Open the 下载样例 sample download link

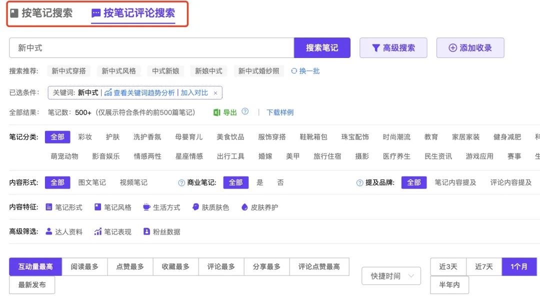point(279,112)
